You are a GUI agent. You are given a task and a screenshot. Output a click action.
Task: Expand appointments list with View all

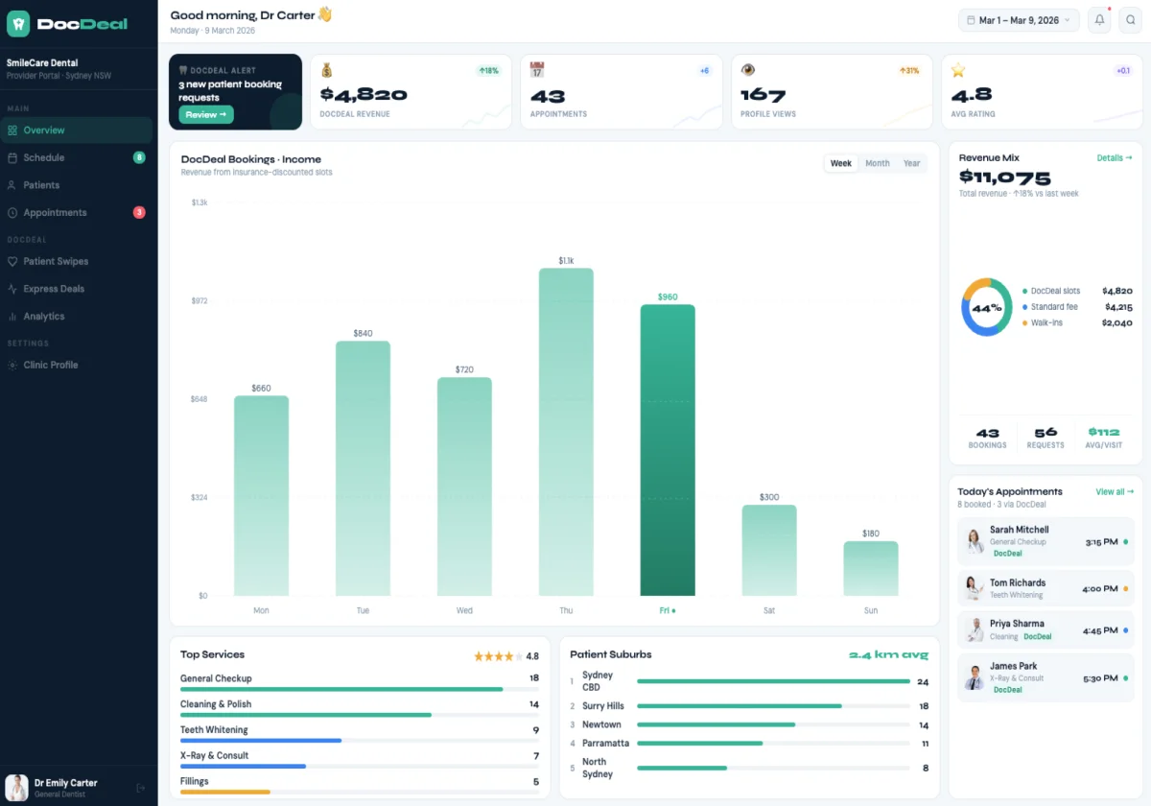click(x=1114, y=492)
